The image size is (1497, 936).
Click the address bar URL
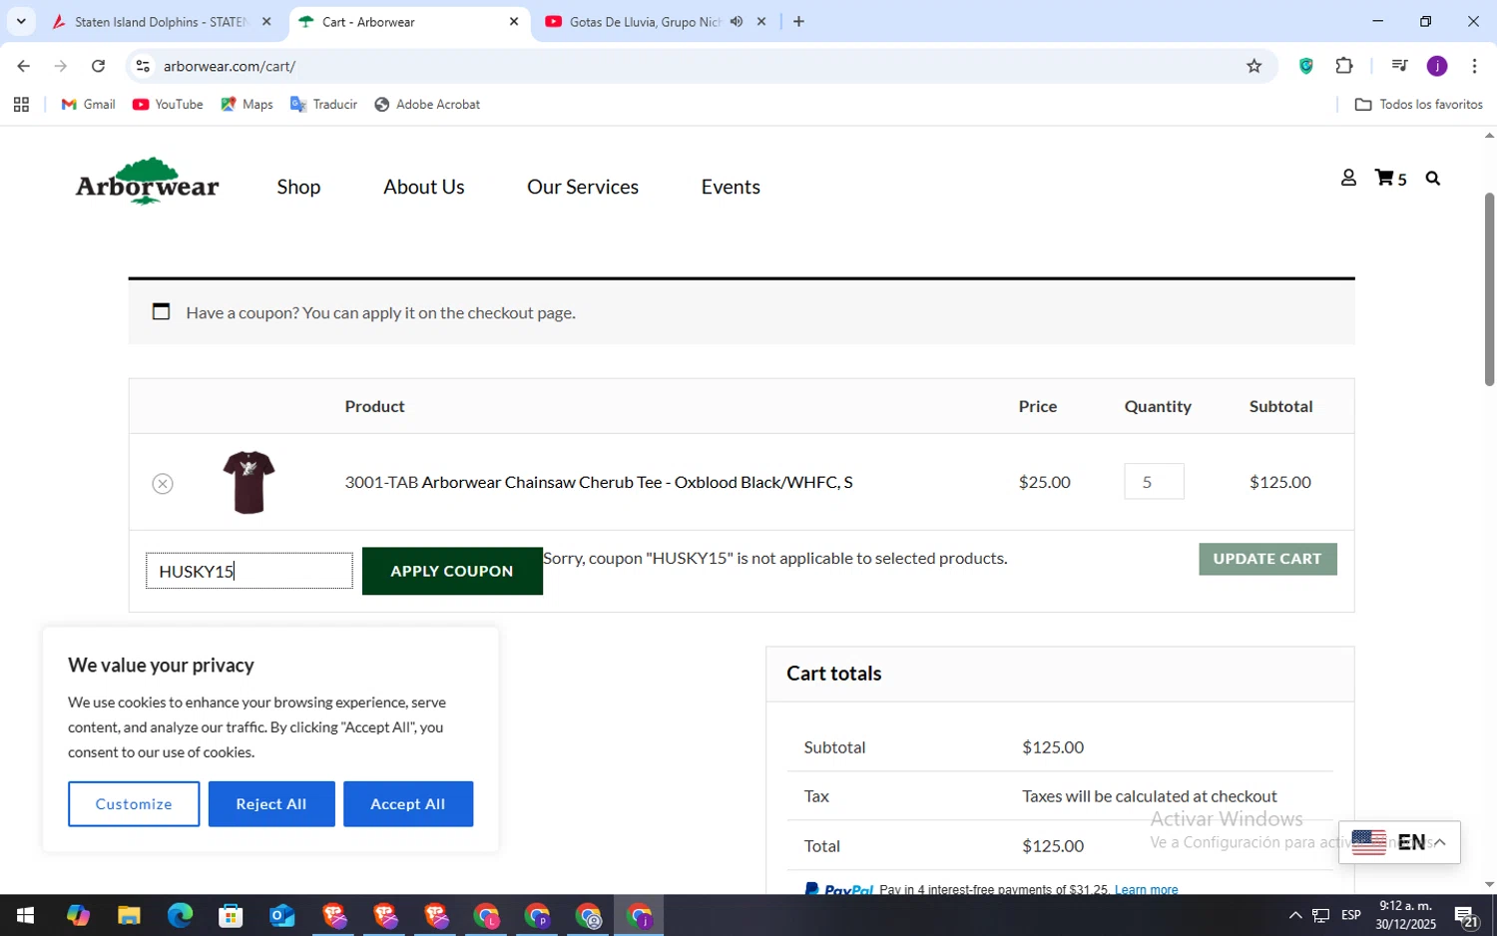click(230, 66)
